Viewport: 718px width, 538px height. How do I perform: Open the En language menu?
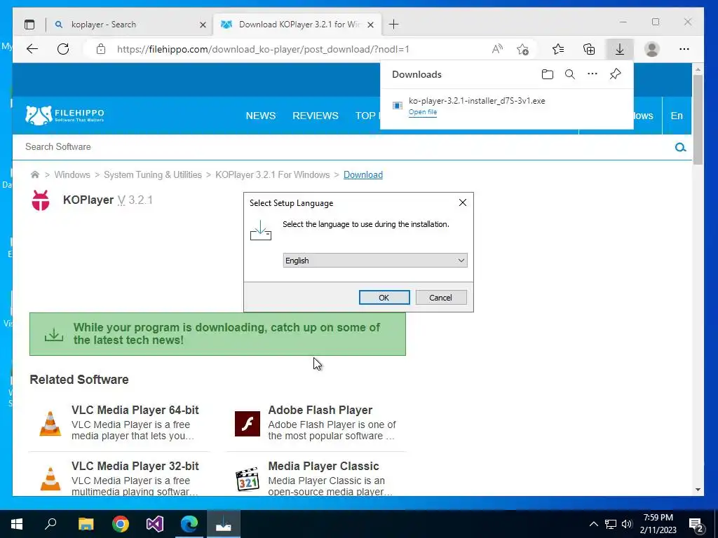[677, 116]
